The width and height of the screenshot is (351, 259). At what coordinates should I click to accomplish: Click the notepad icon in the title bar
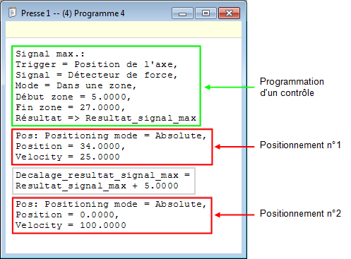coord(12,13)
